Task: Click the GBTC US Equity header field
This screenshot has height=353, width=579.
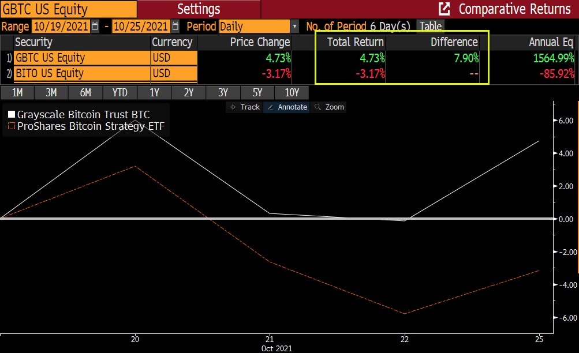Action: click(x=68, y=9)
